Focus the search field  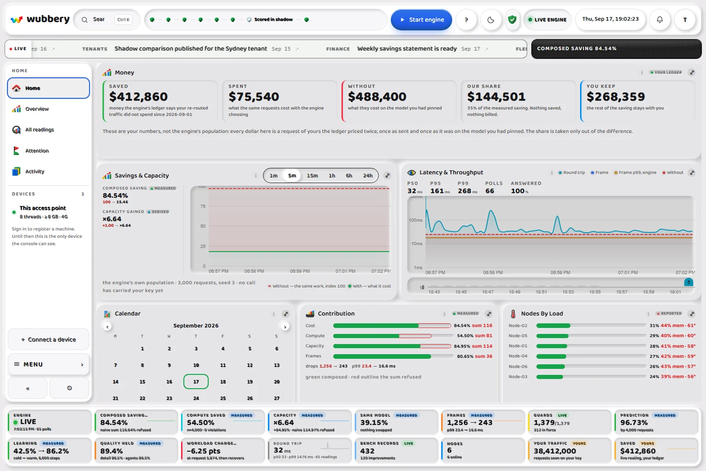coord(107,20)
